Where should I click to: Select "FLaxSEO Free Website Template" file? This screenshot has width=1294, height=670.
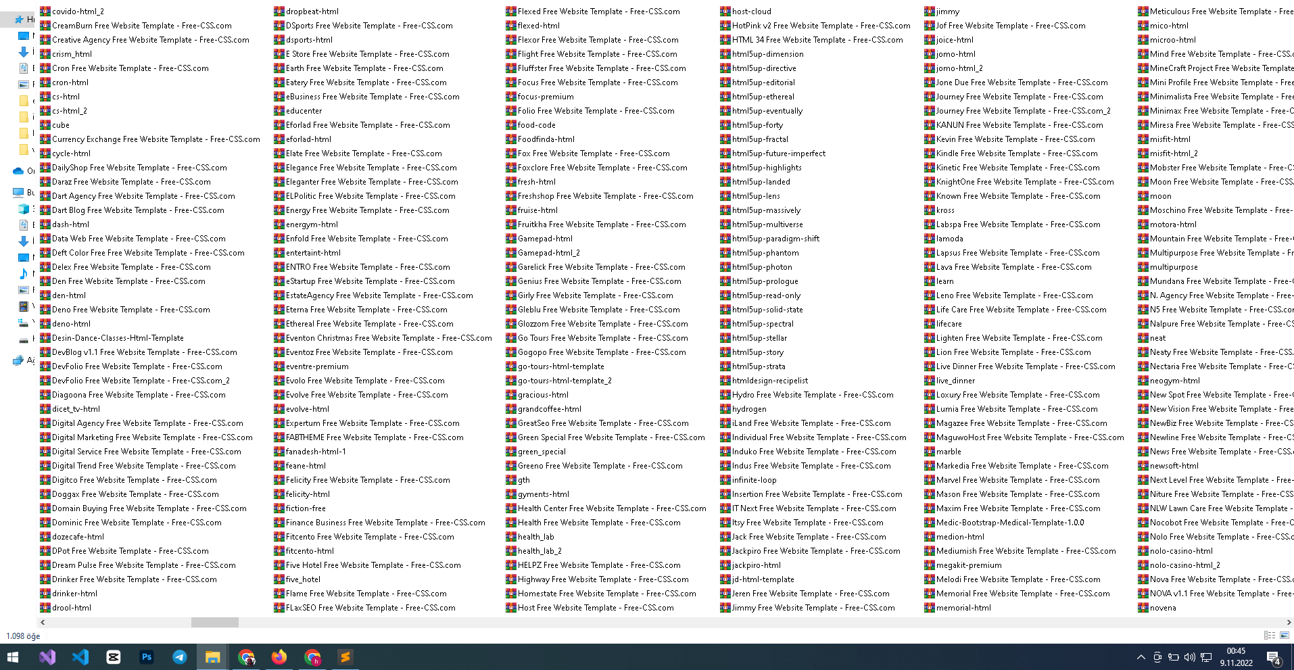(x=364, y=608)
